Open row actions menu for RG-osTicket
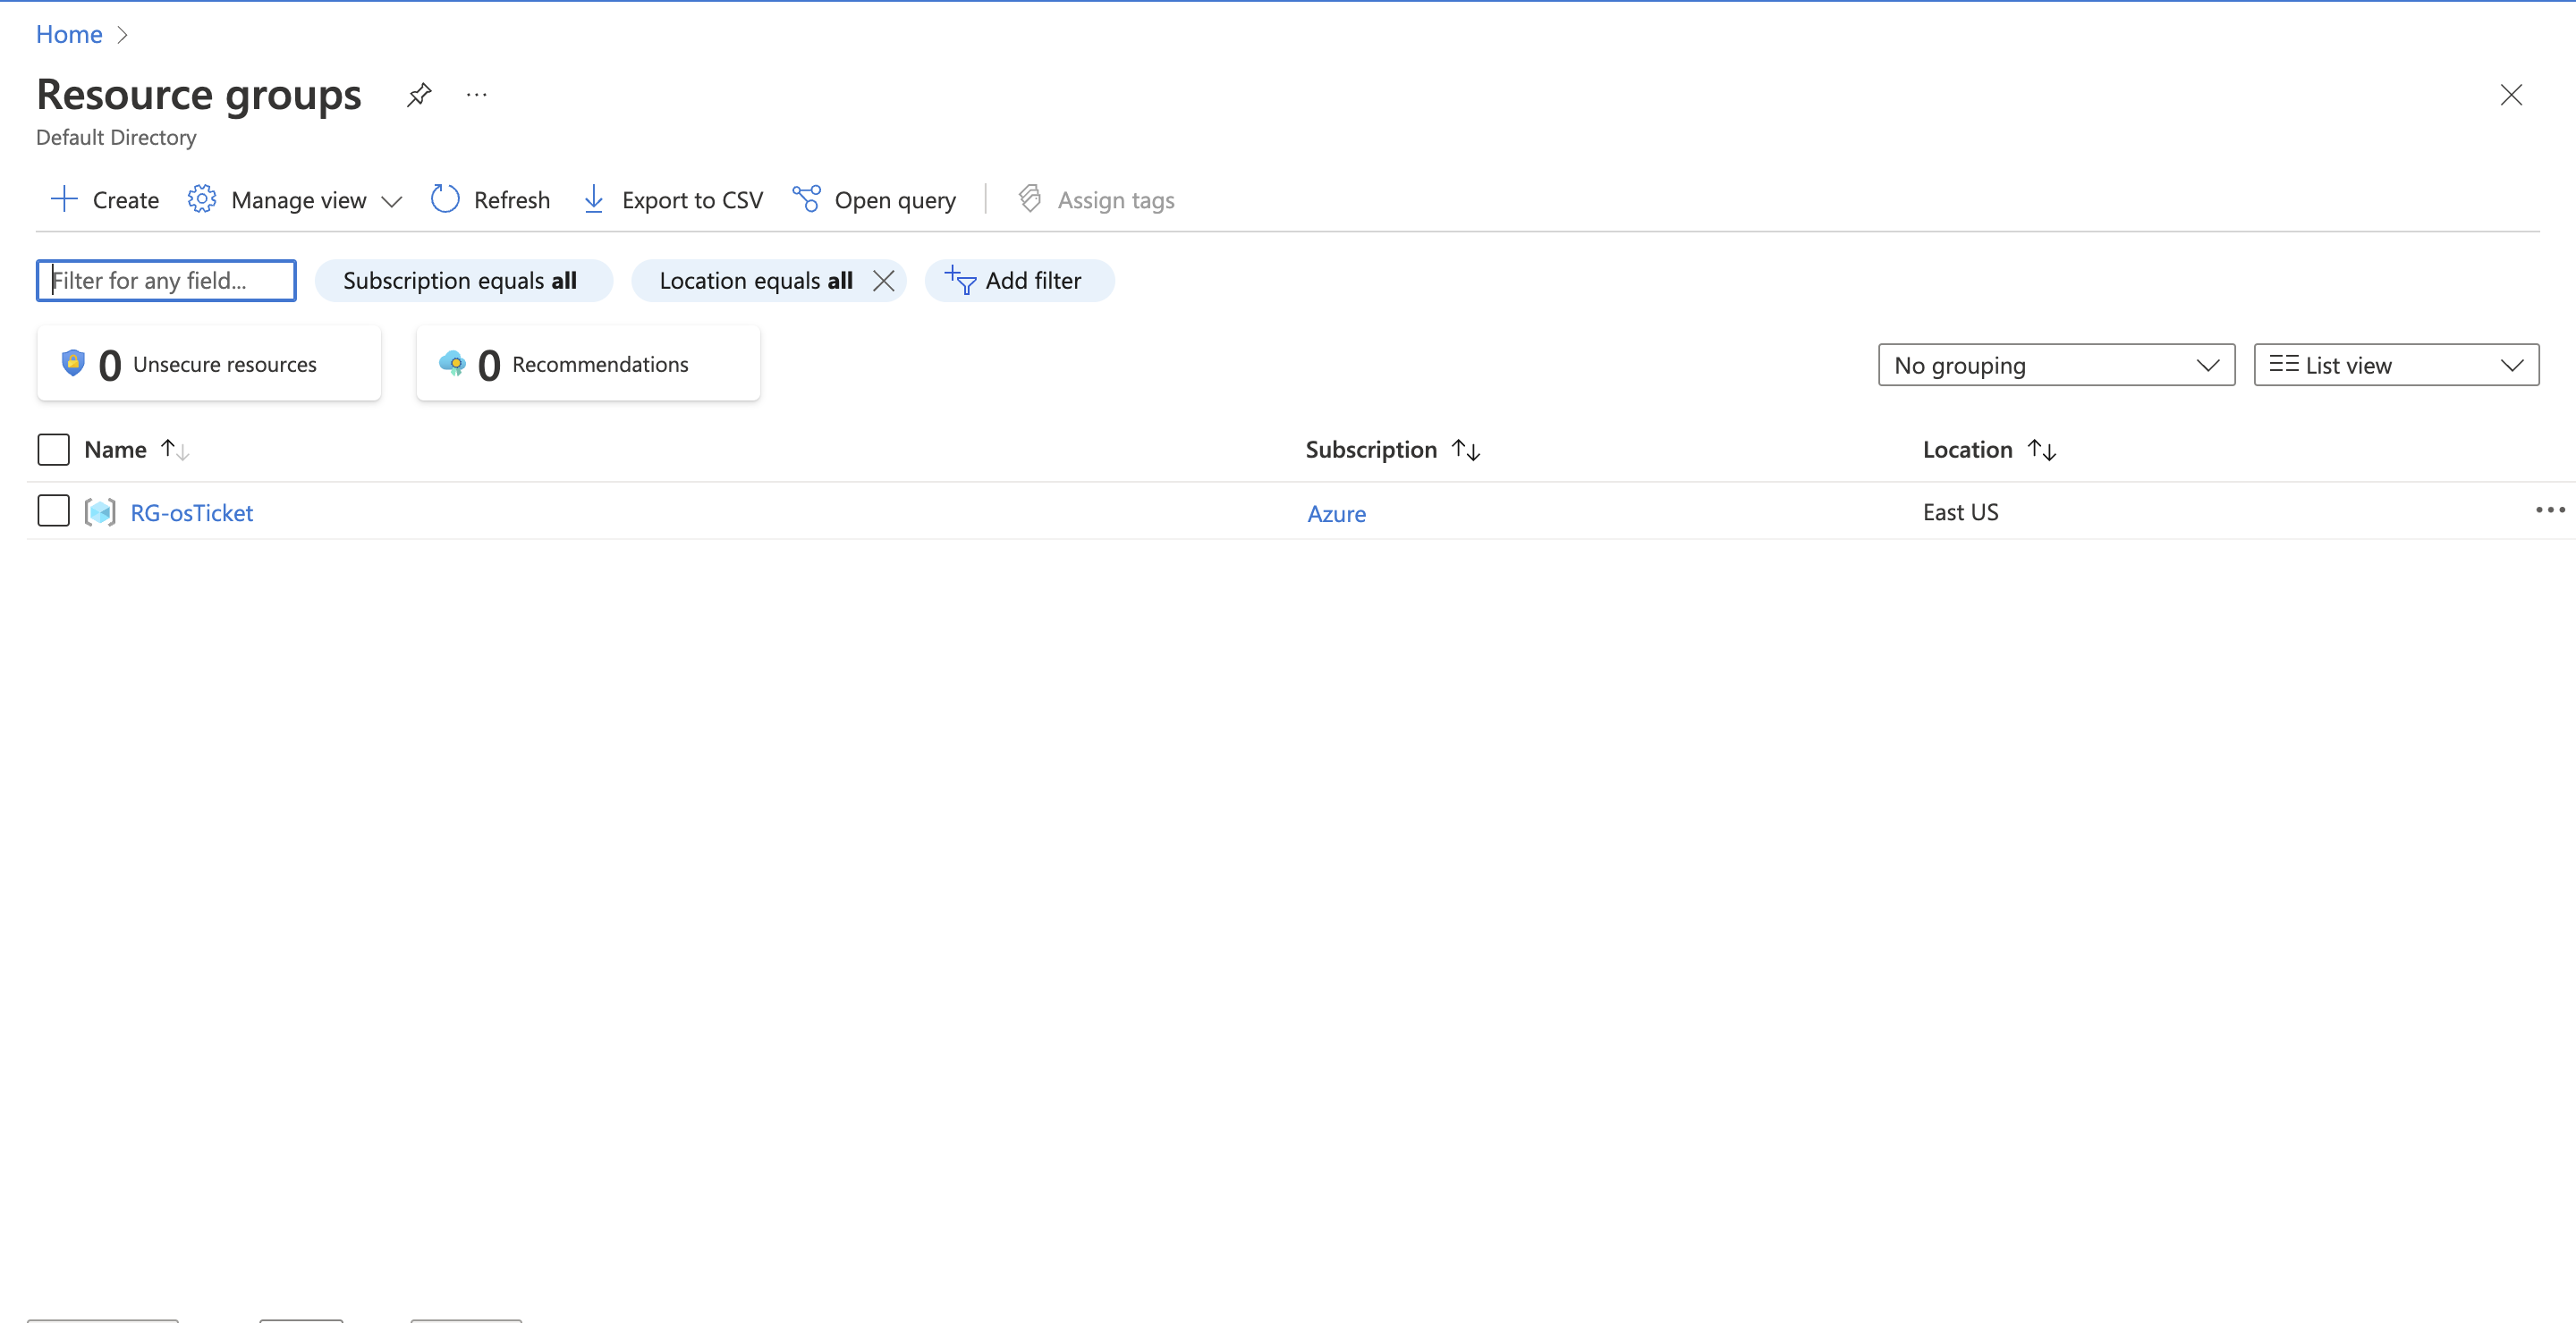Viewport: 2576px width, 1323px height. (2549, 510)
